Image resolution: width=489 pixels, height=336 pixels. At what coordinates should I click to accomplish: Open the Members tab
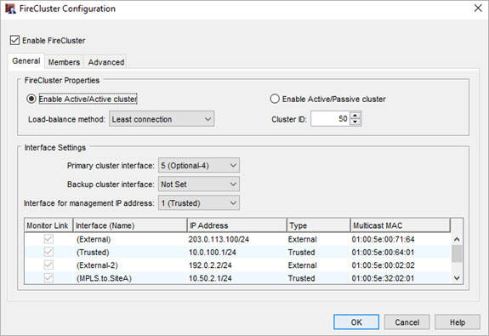64,62
